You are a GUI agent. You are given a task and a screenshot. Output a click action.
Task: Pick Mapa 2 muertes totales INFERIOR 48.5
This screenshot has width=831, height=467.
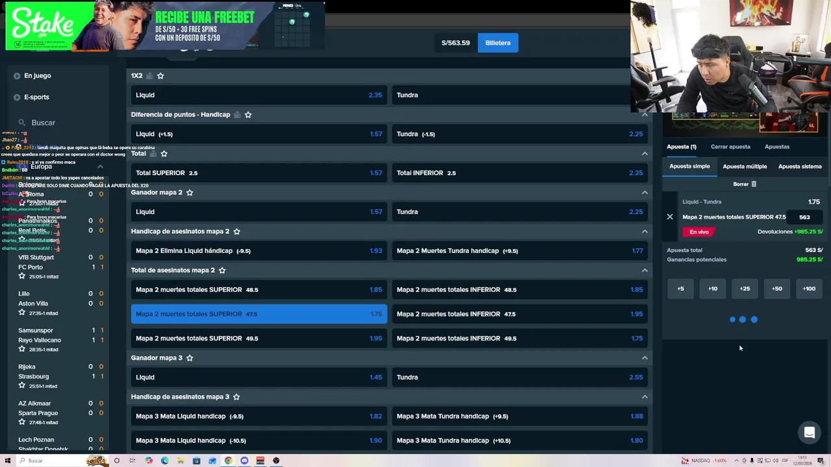pyautogui.click(x=519, y=290)
